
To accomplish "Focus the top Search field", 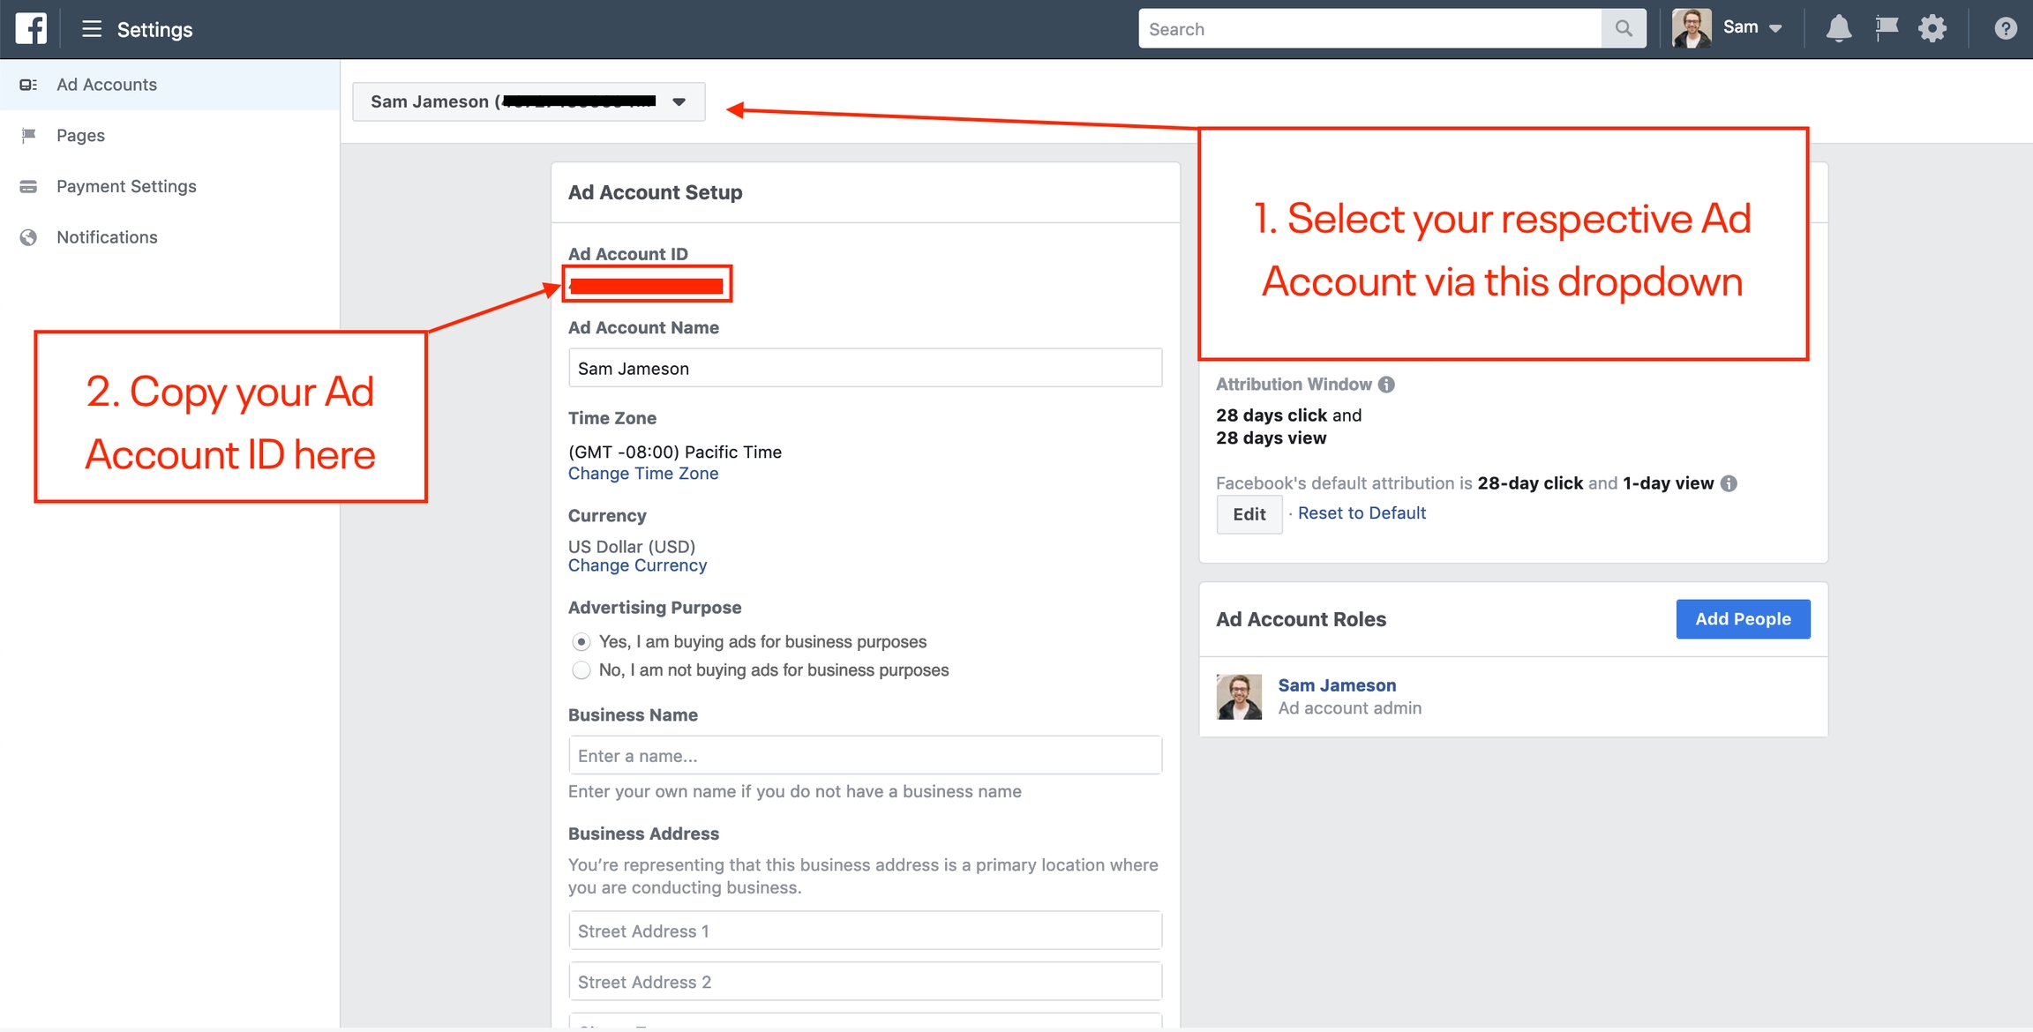I will coord(1370,28).
